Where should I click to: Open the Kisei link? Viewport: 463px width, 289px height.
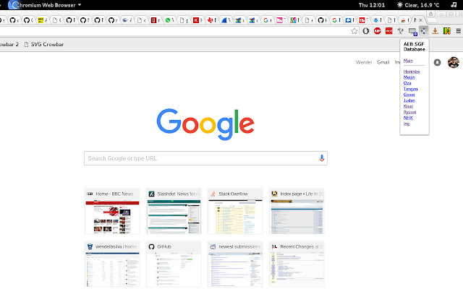[408, 106]
